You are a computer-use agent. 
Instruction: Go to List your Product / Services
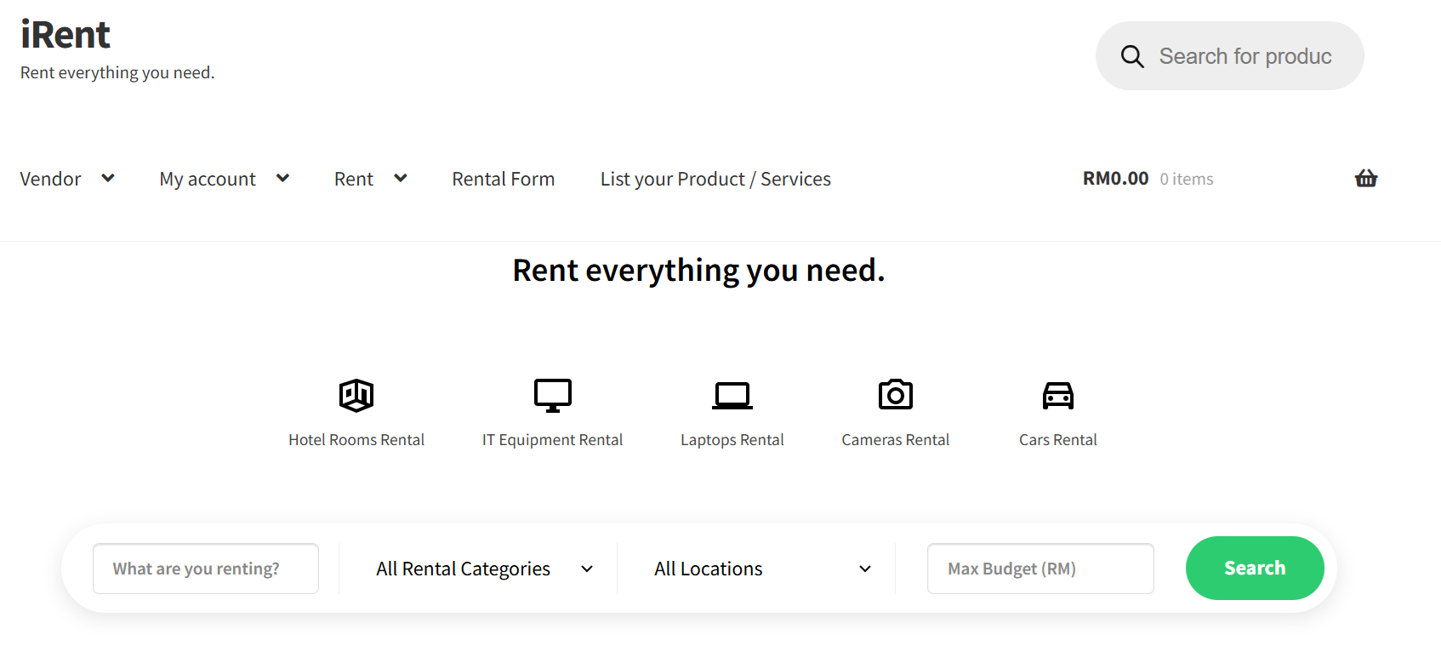click(715, 179)
